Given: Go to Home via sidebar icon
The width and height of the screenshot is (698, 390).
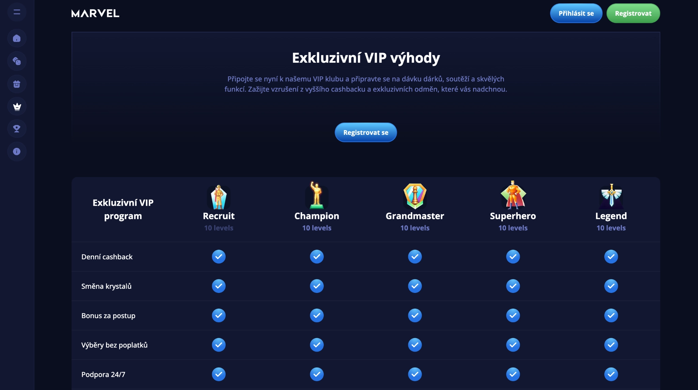Looking at the screenshot, I should (x=17, y=38).
